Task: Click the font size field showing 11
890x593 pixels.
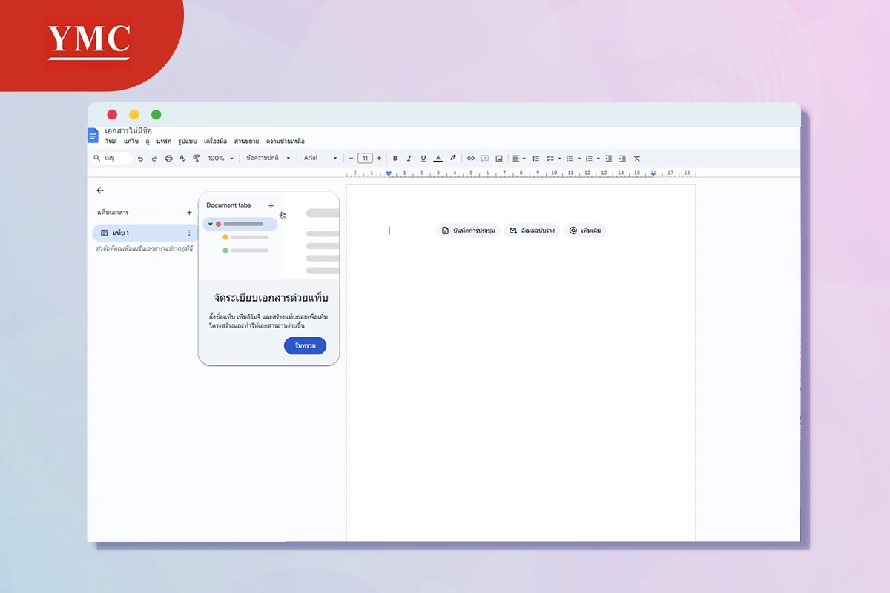Action: click(x=365, y=158)
